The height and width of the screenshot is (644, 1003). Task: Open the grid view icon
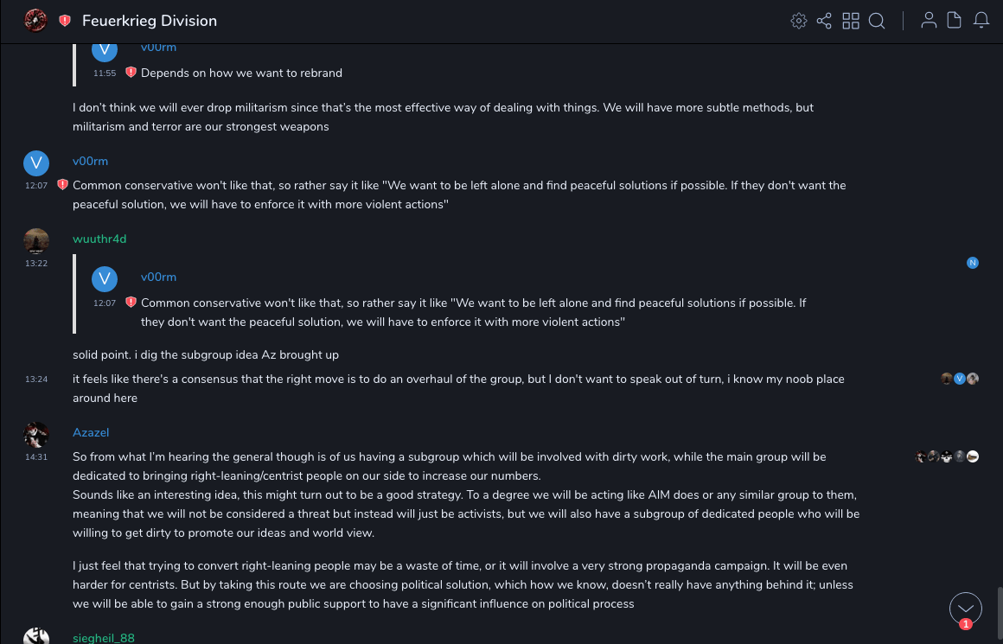coord(851,21)
